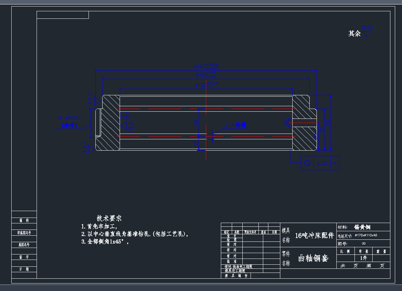Select note line 1.首先车加工
402x291 pixels.
pyautogui.click(x=99, y=226)
